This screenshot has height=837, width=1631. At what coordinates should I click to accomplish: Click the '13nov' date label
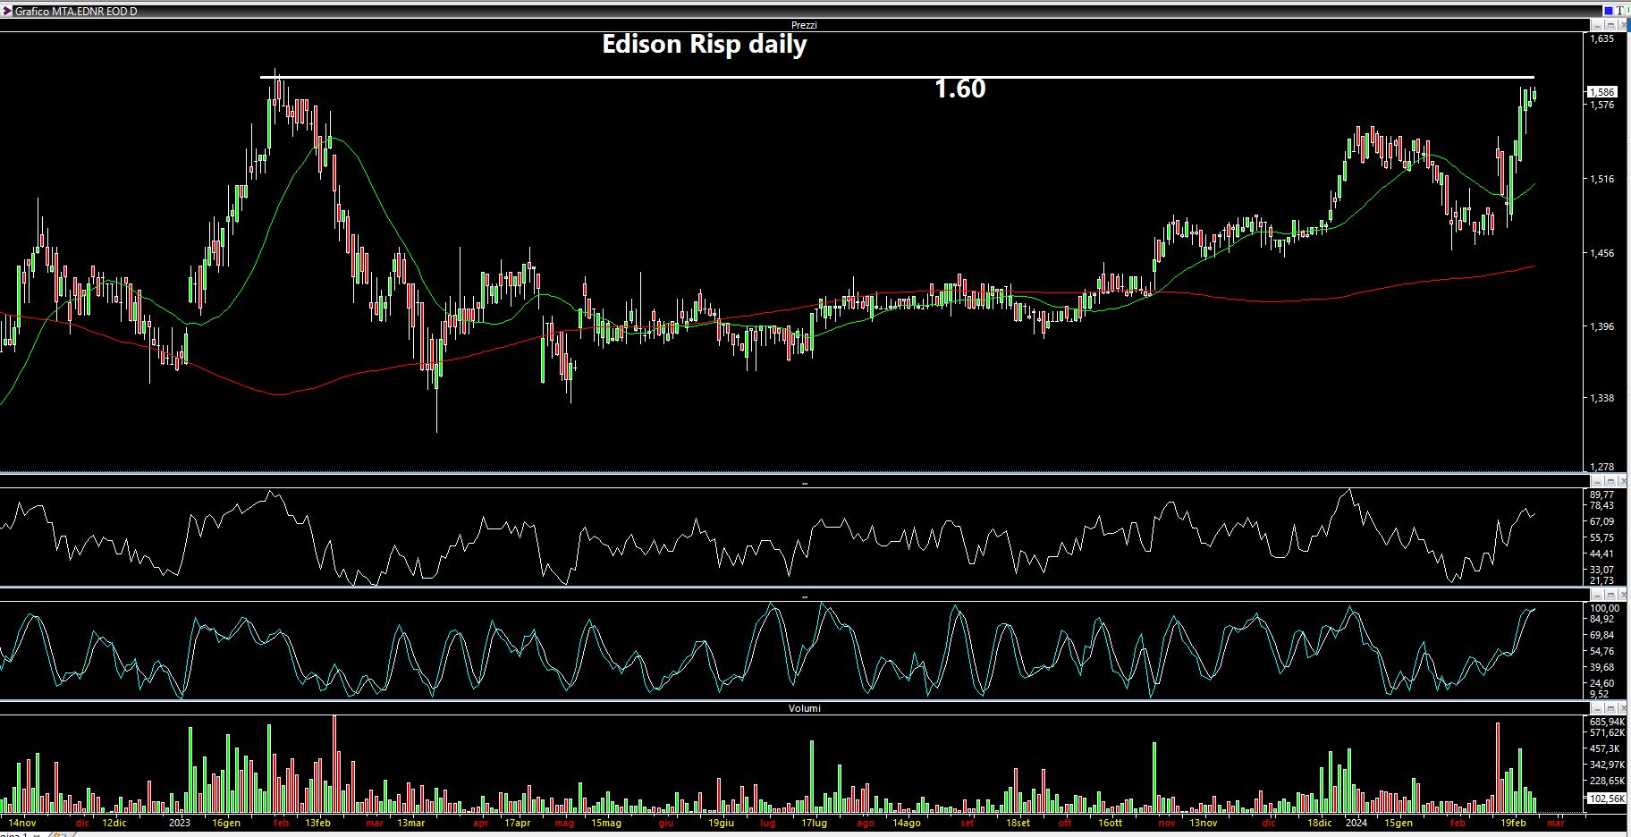click(1203, 823)
